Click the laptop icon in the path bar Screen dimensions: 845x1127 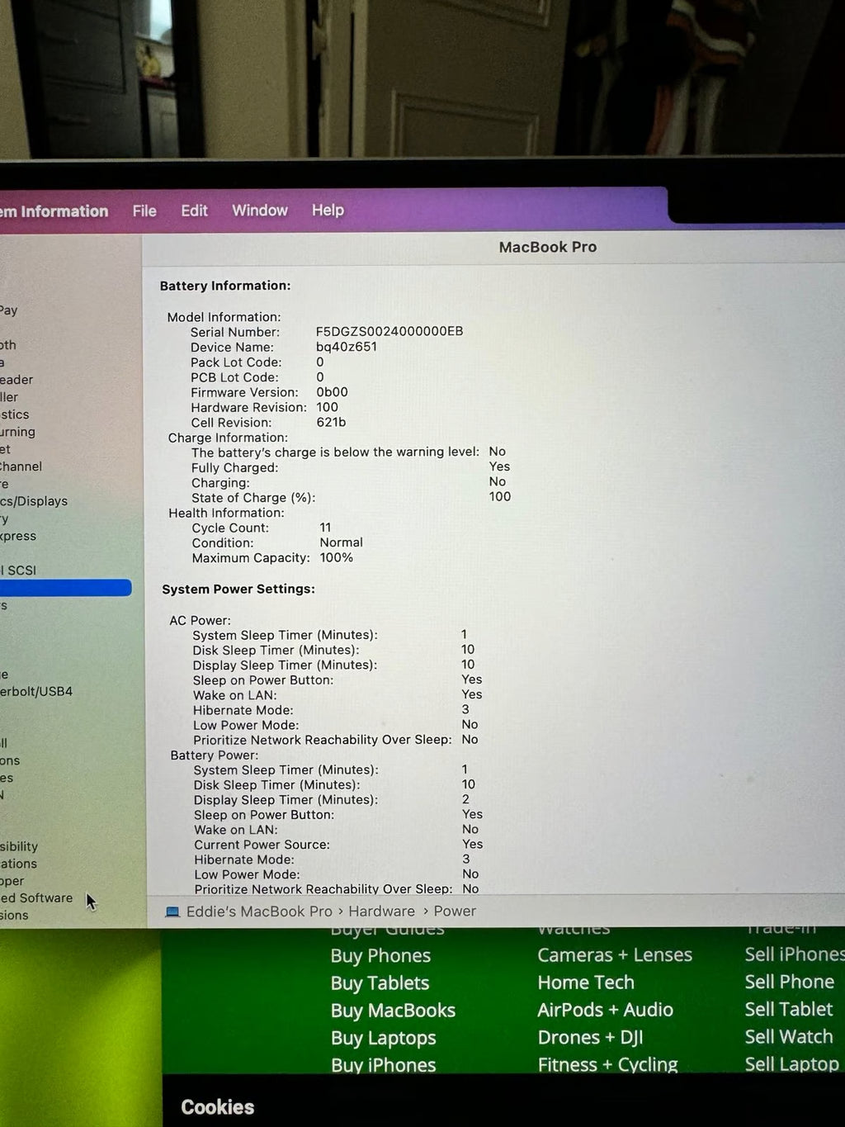coord(172,912)
